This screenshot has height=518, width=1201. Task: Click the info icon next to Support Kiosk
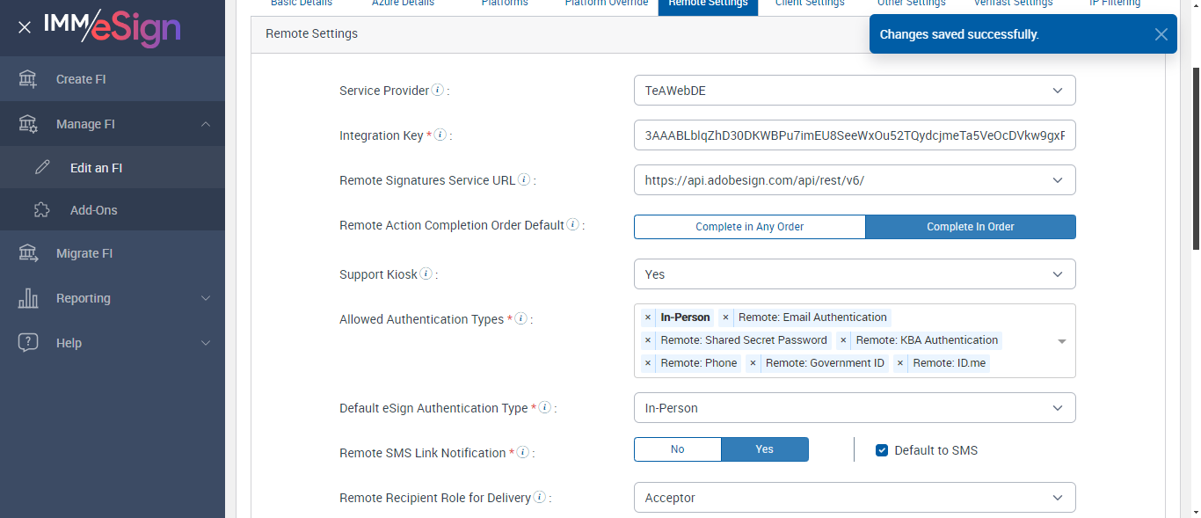pos(426,274)
